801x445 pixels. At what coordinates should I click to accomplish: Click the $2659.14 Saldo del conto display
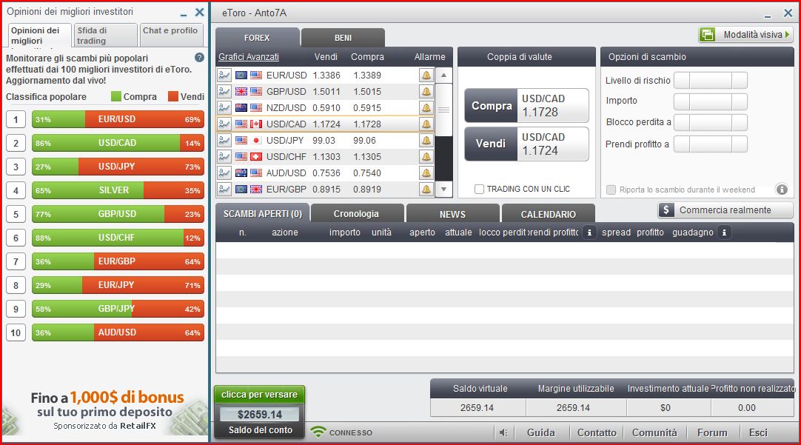[260, 415]
